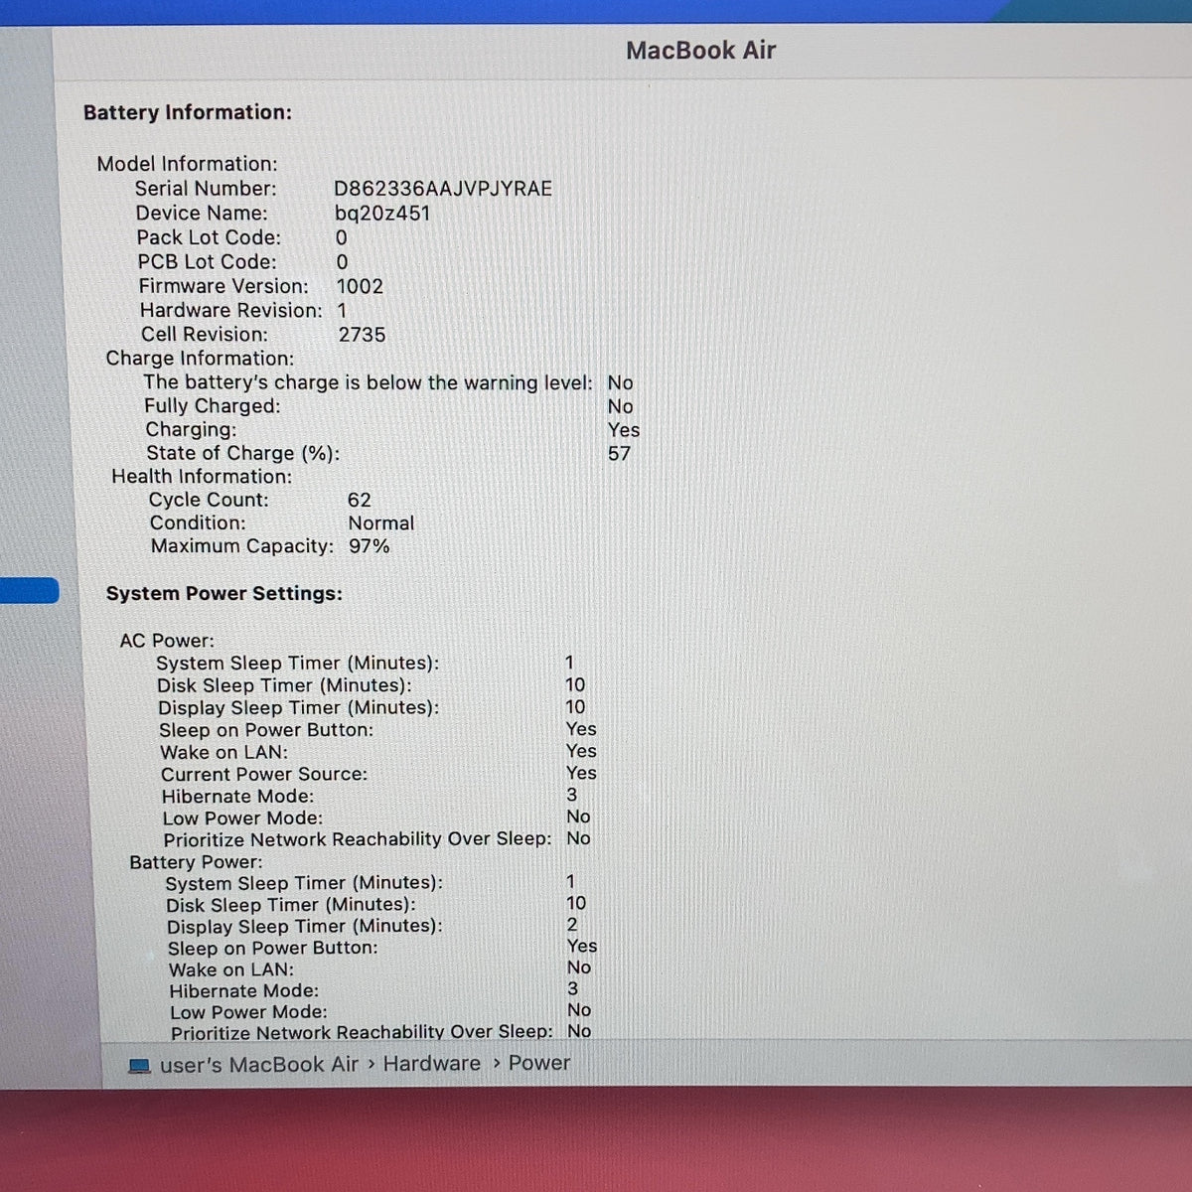The height and width of the screenshot is (1192, 1192).
Task: Click the Battery Power heading
Action: (x=197, y=862)
